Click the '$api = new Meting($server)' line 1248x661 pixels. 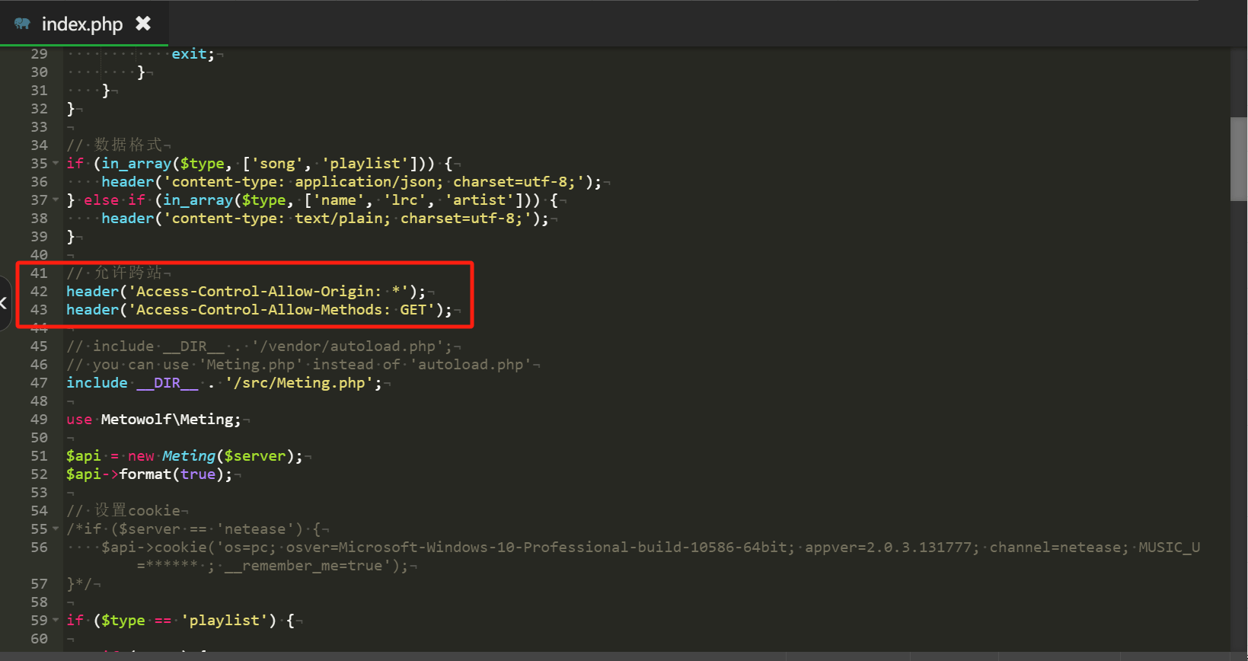pyautogui.click(x=184, y=456)
